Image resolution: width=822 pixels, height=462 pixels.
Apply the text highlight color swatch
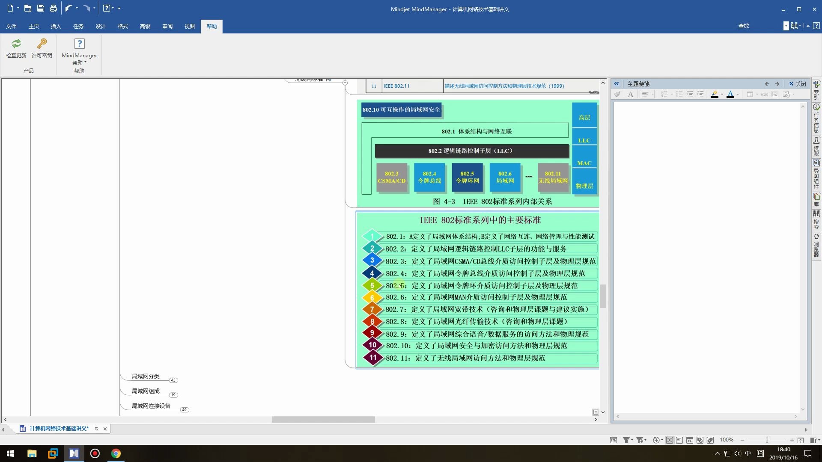pyautogui.click(x=715, y=95)
